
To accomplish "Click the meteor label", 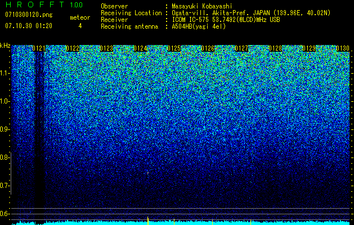I will pos(80,17).
